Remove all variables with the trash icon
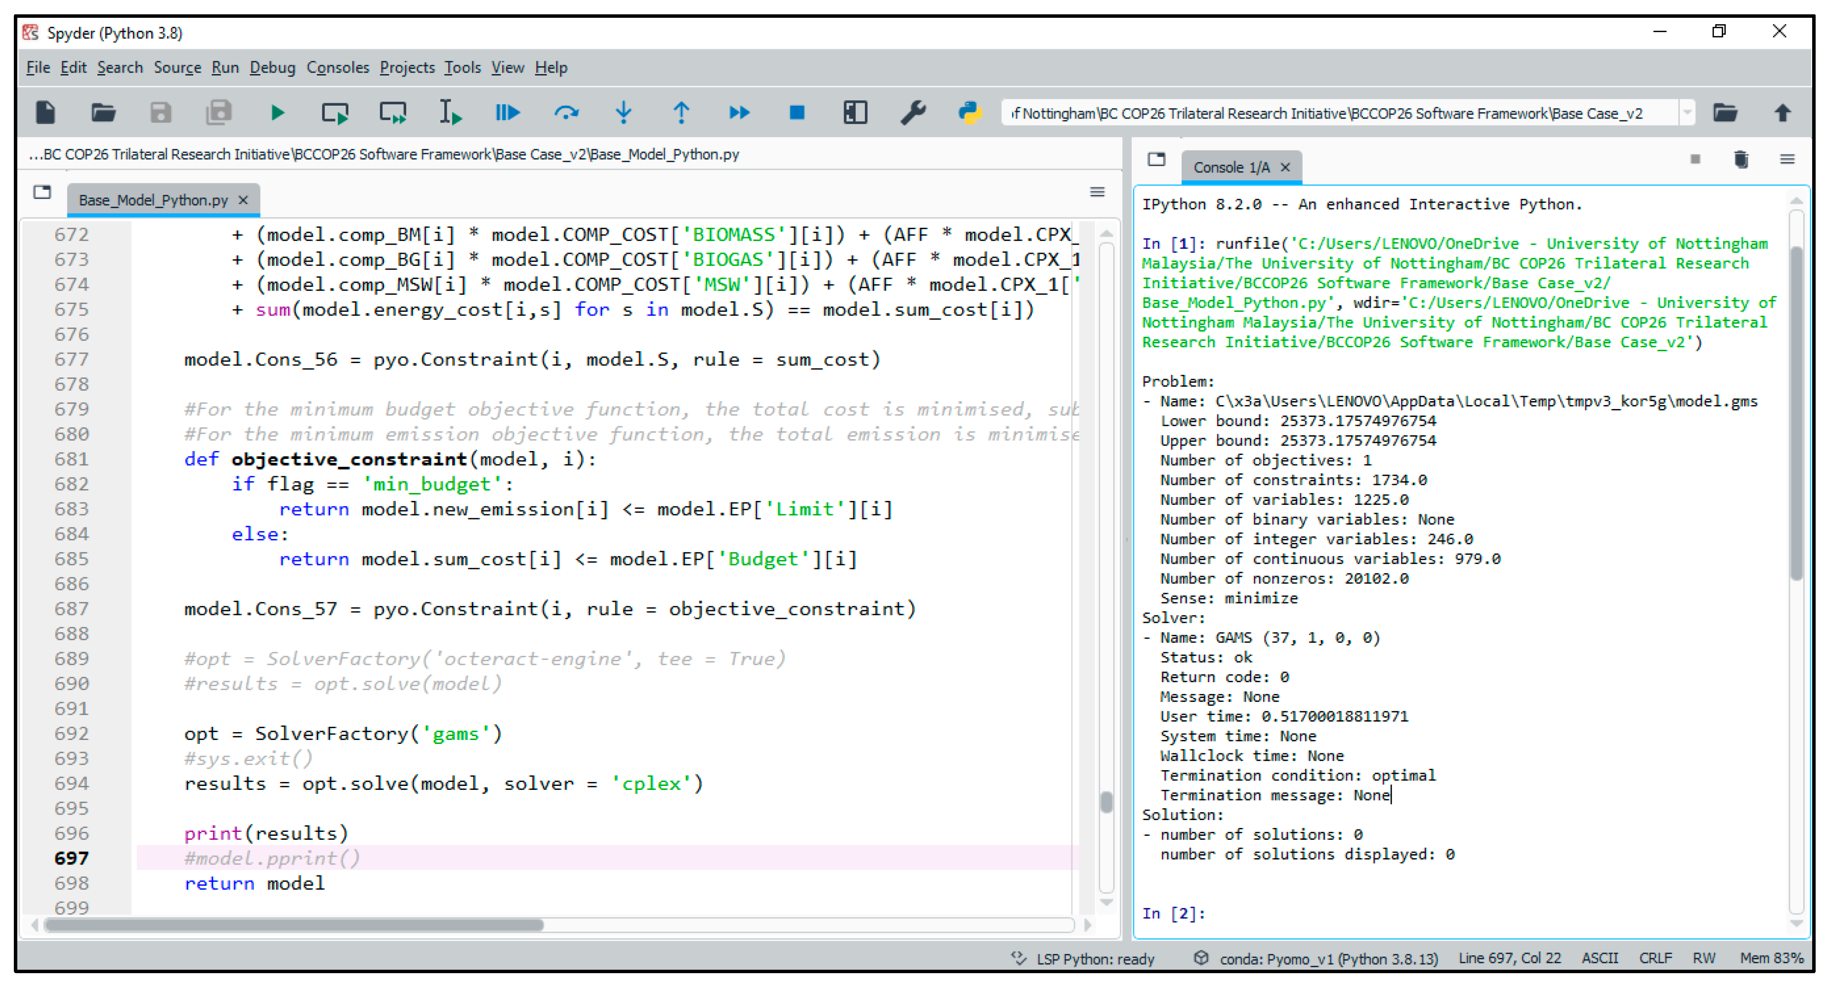Image resolution: width=1827 pixels, height=987 pixels. pyautogui.click(x=1741, y=160)
